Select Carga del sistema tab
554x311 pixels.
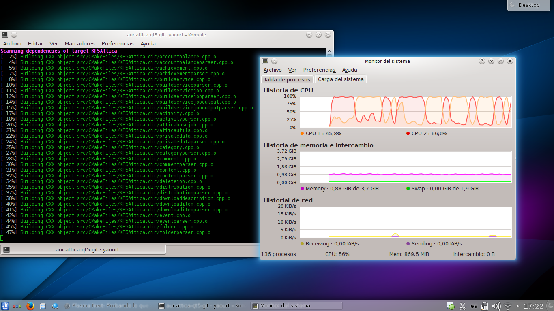tap(341, 79)
